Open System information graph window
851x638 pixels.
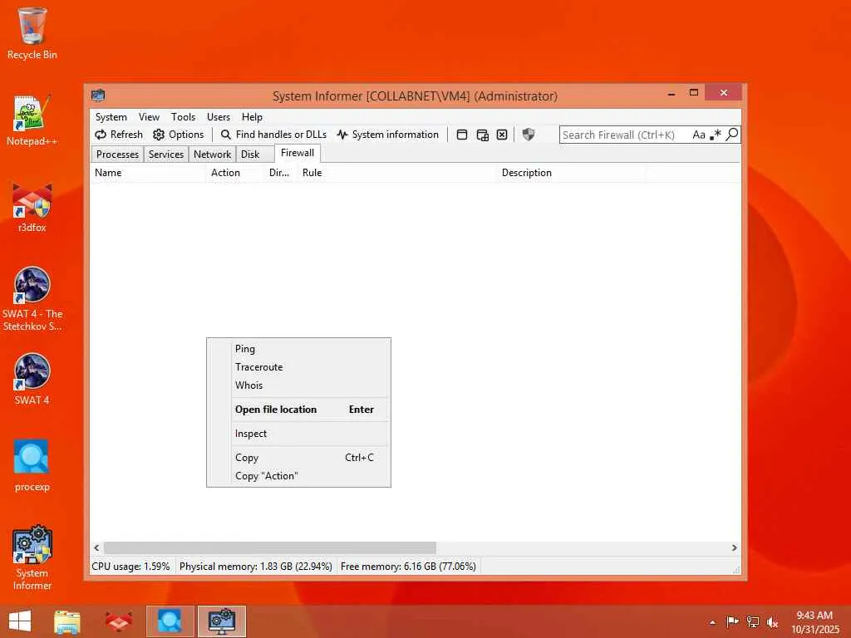[387, 135]
